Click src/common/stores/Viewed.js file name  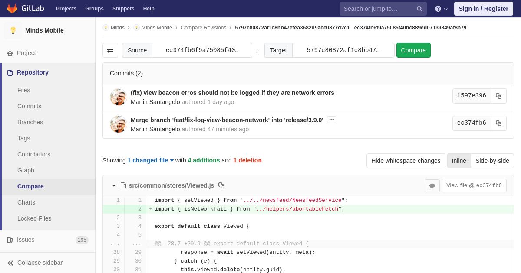pos(171,185)
